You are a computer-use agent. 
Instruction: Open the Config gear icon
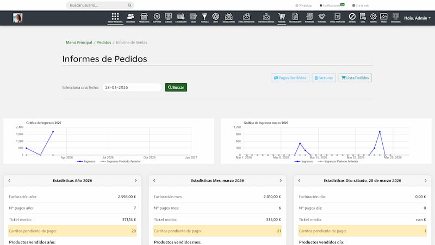[373, 17]
